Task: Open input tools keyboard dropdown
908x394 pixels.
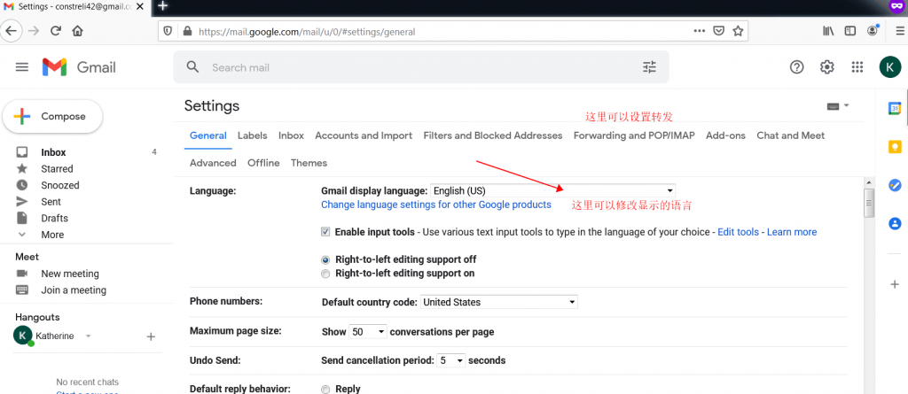Action: click(x=838, y=106)
